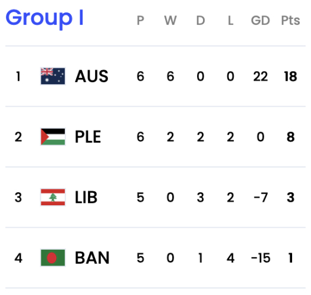Viewport: 311px width, 295px height.
Task: Click the Lebanon flag icon
Action: tap(53, 197)
